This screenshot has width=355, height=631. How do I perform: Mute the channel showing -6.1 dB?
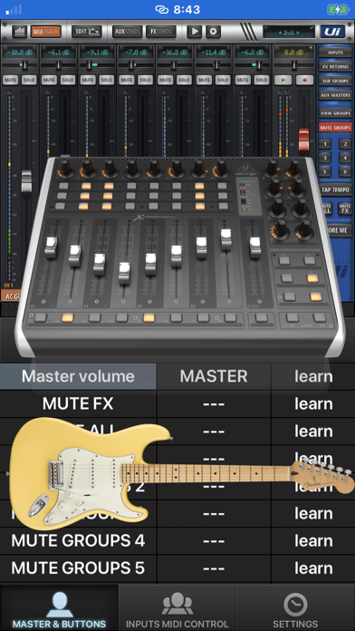coord(49,80)
